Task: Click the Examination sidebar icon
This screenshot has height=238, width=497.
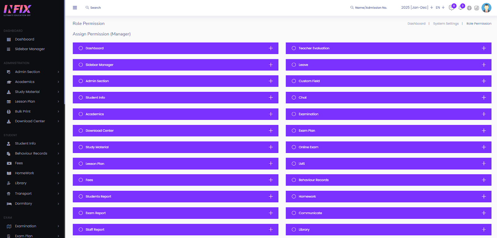Action: point(9,226)
